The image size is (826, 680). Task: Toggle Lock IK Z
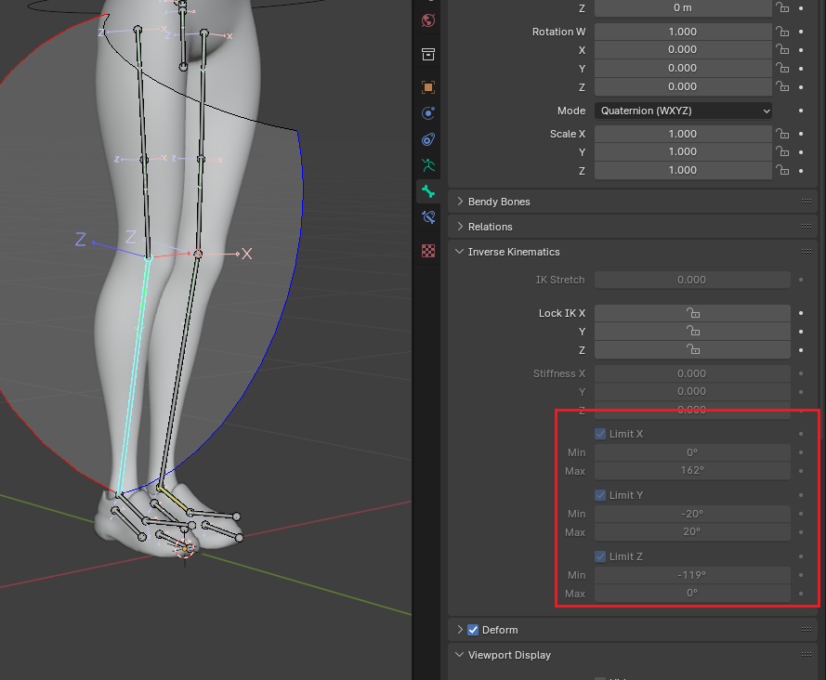692,349
